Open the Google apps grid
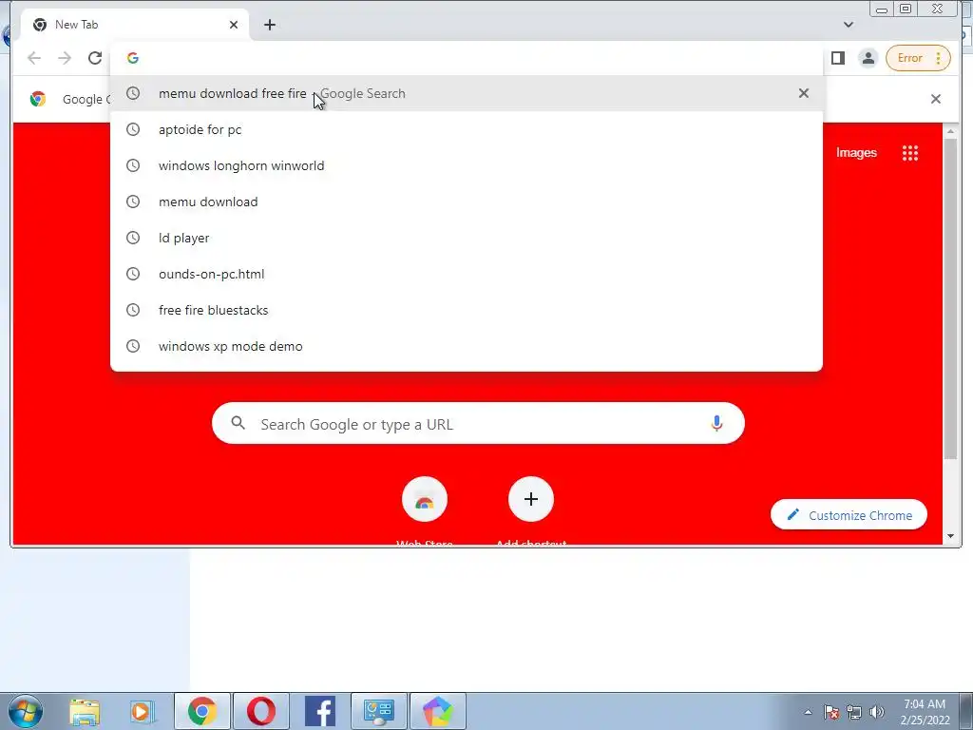The height and width of the screenshot is (730, 973). pos(909,153)
